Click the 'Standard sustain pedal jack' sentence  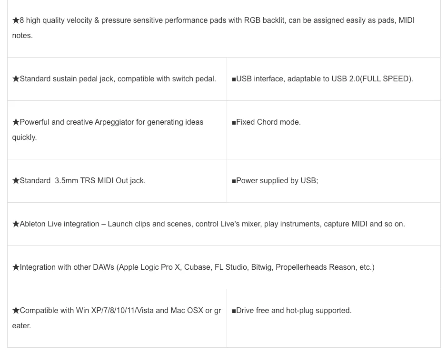click(x=118, y=79)
